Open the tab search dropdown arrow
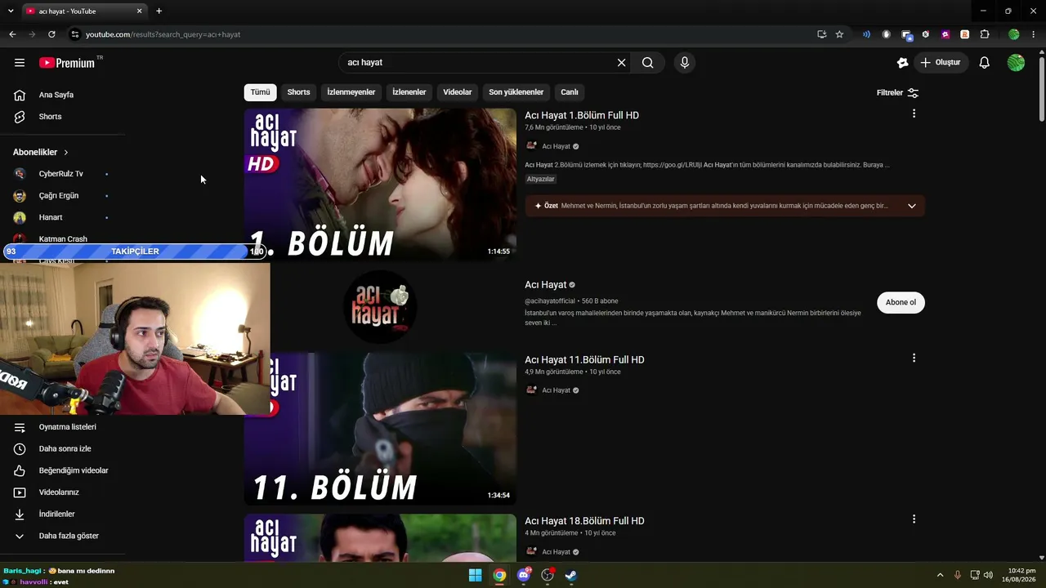 coord(11,11)
